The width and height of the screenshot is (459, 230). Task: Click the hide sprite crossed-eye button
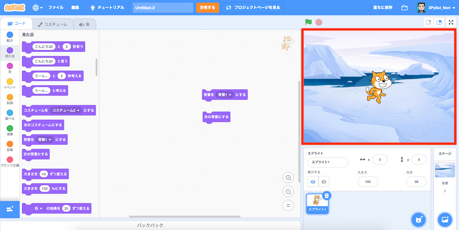324,182
